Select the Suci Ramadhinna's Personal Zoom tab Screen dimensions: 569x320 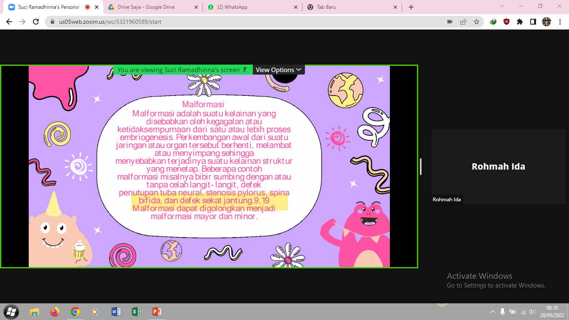tap(53, 7)
